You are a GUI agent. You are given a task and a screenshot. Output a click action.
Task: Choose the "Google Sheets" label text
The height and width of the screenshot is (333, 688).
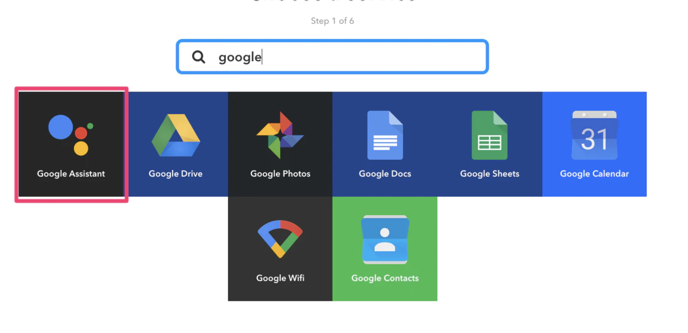tap(490, 174)
